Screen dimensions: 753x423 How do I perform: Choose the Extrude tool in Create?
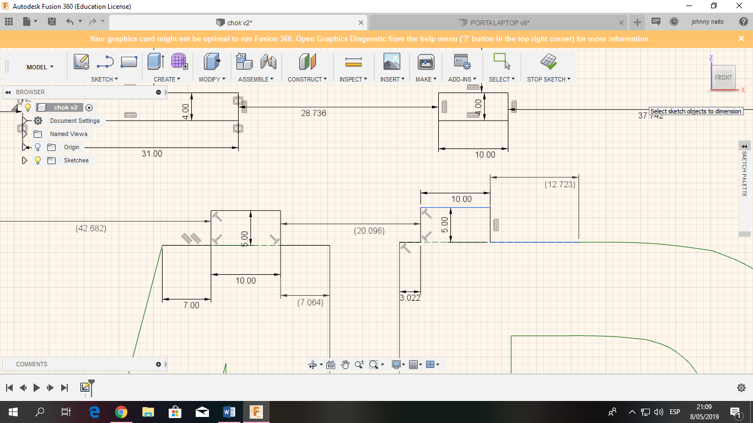(x=156, y=61)
